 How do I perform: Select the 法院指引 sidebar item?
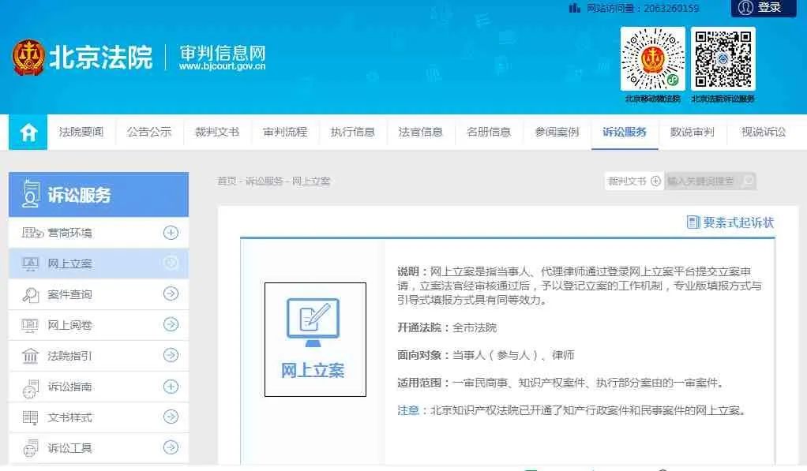pos(99,356)
